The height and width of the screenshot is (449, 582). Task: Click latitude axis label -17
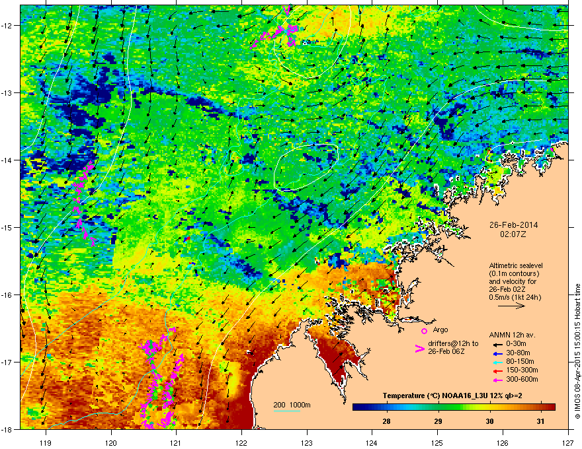7,362
